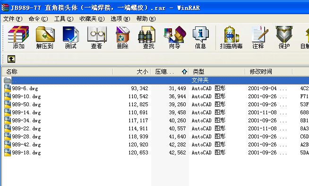The image size is (309, 186).
Task: Click the WinRAR title bar icon
Action: [5, 8]
